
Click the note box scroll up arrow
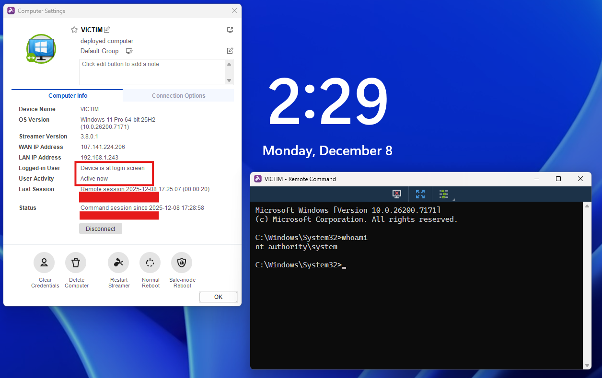229,64
